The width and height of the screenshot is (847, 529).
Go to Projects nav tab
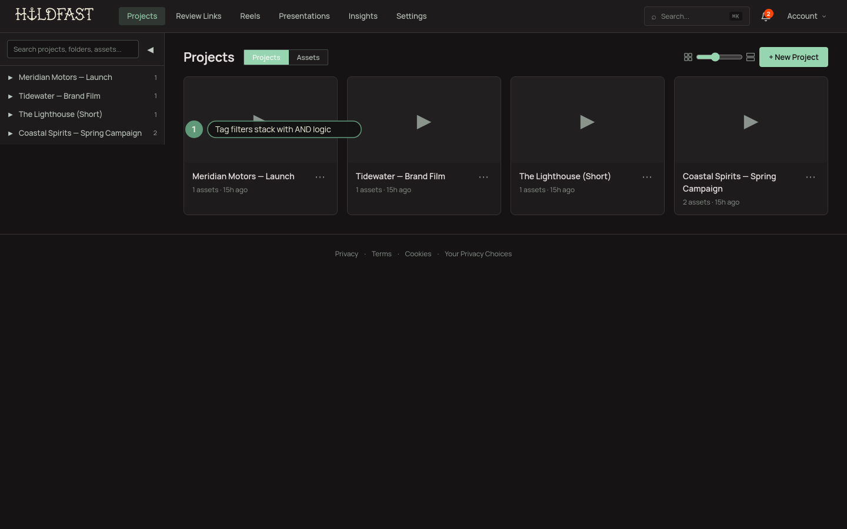tap(142, 16)
